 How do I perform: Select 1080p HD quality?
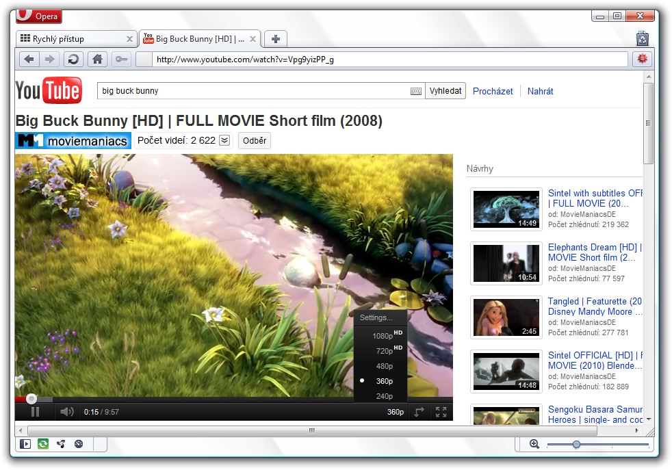(380, 335)
